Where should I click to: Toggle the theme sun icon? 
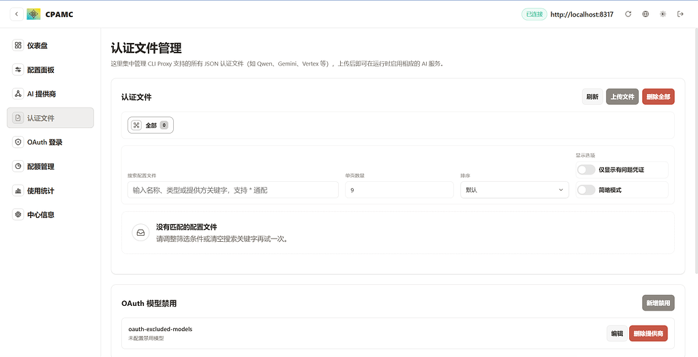(663, 14)
